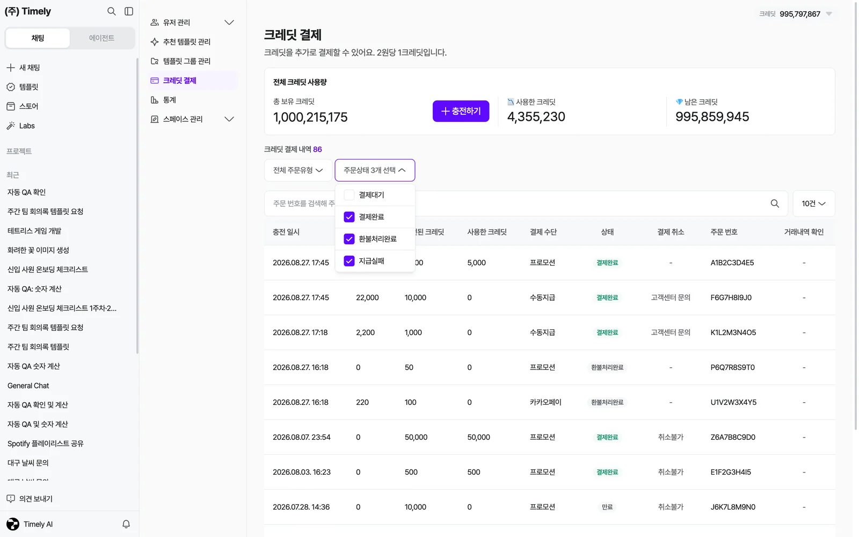The height and width of the screenshot is (537, 859).
Task: Open the credit balance dropdown arrow
Action: coord(829,14)
